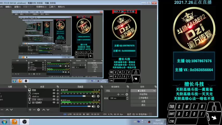
Task: Click the 300 ms duration field
Action: [x=117, y=98]
